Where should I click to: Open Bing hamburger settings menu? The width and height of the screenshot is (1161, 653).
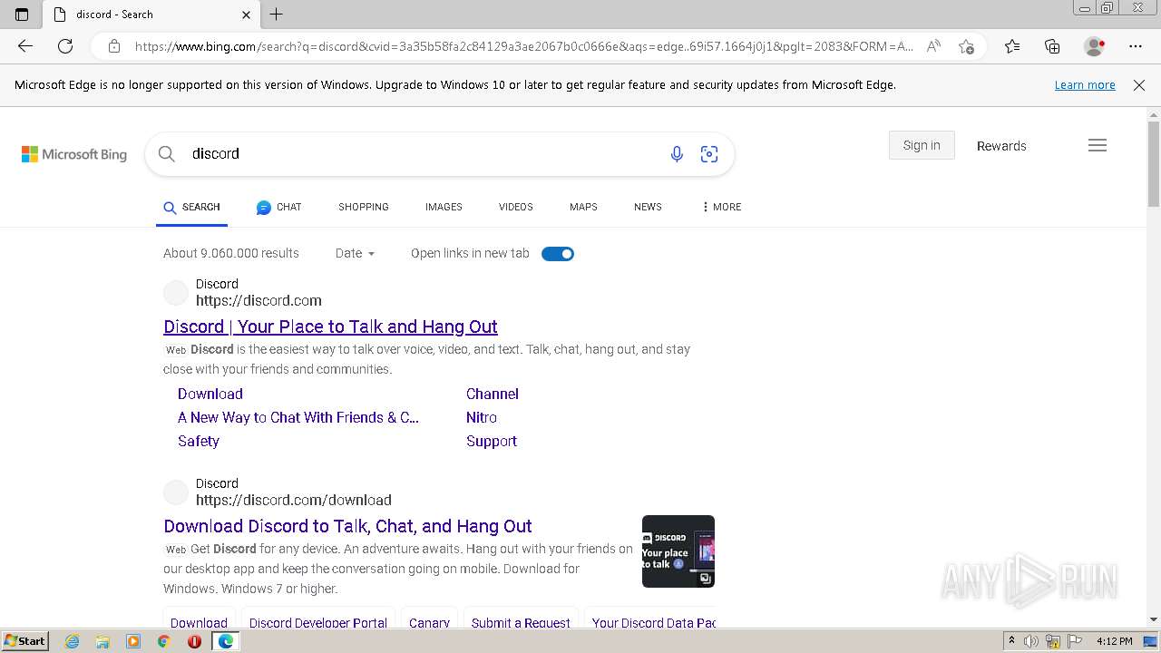coord(1098,145)
